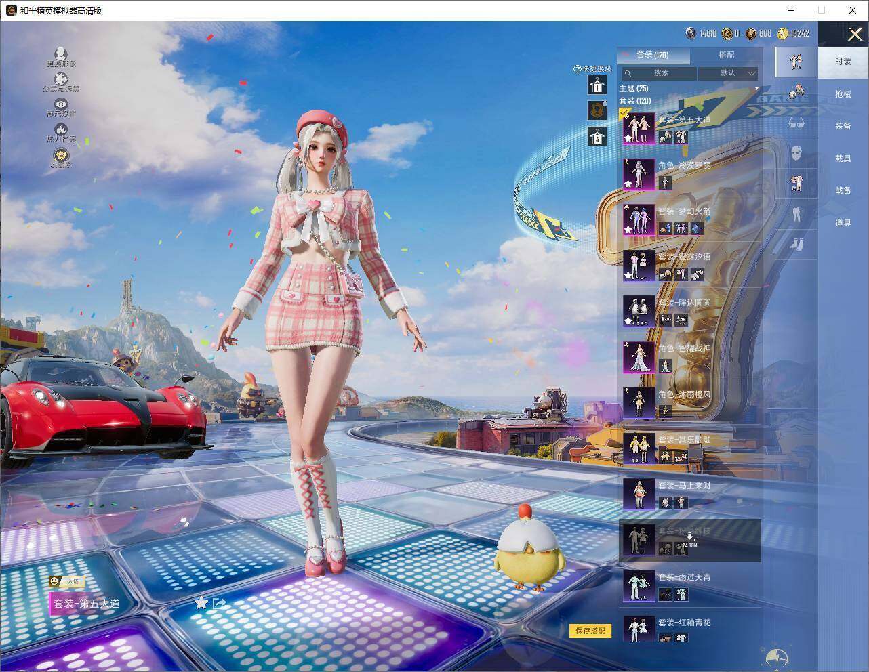The image size is (869, 672).
Task: Click the first quick-change hanger slot
Action: [597, 85]
